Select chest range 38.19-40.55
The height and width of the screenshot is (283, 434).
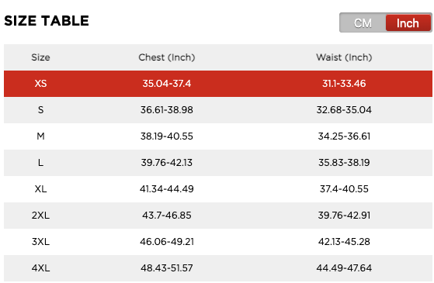tap(167, 136)
